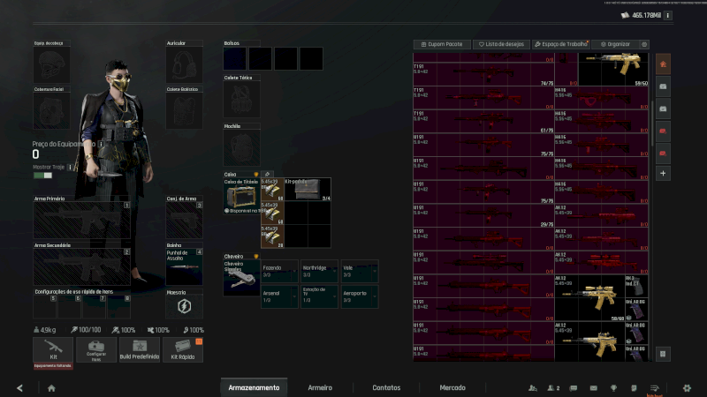707x397 pixels.
Task: Click the Maestria lightning badge
Action: click(184, 306)
